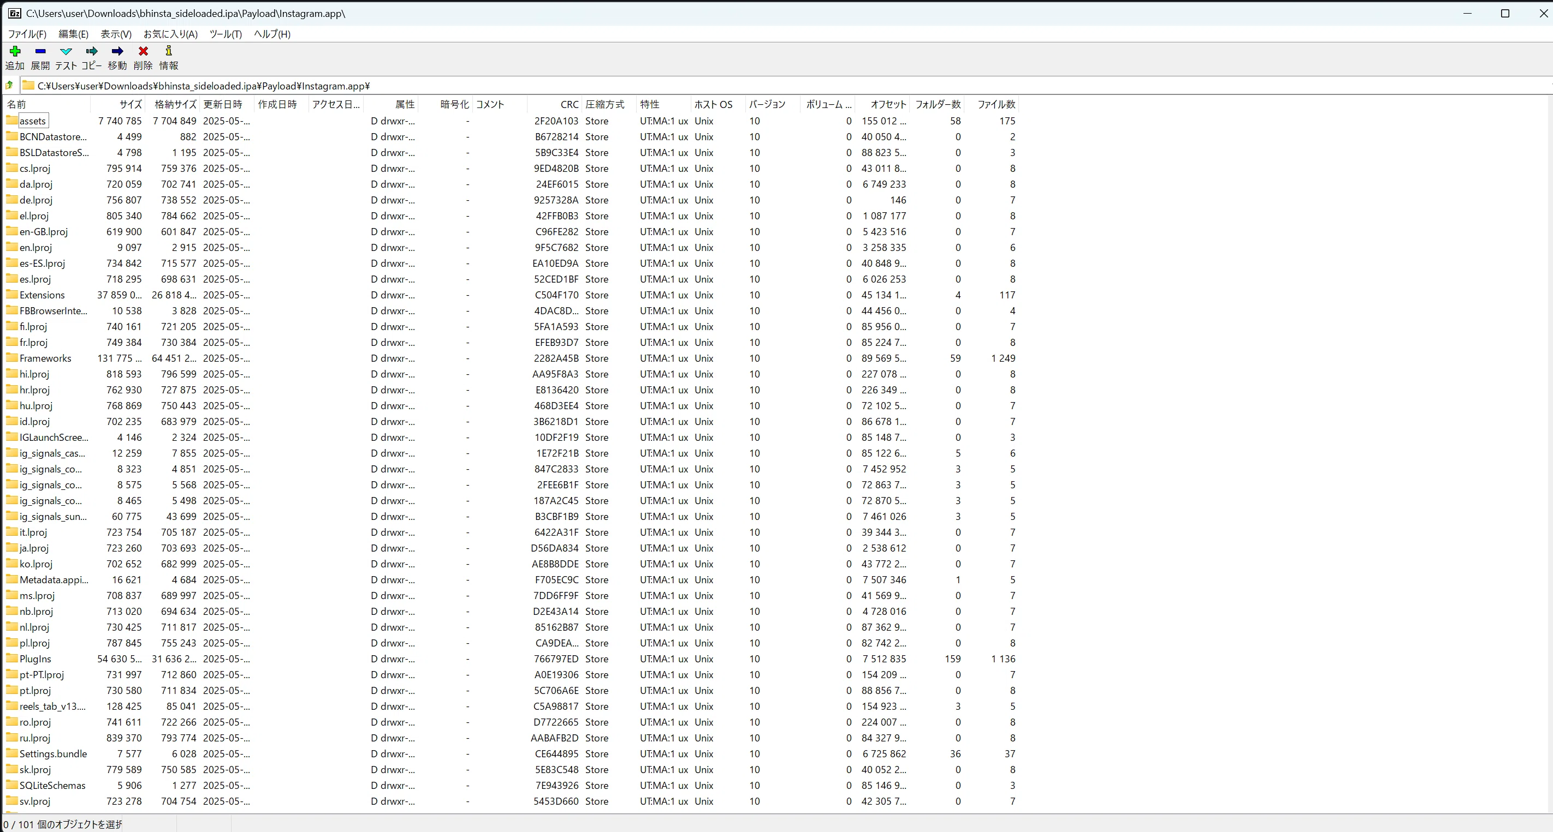Select the PlugIns folder icon
The height and width of the screenshot is (832, 1553).
coord(12,659)
